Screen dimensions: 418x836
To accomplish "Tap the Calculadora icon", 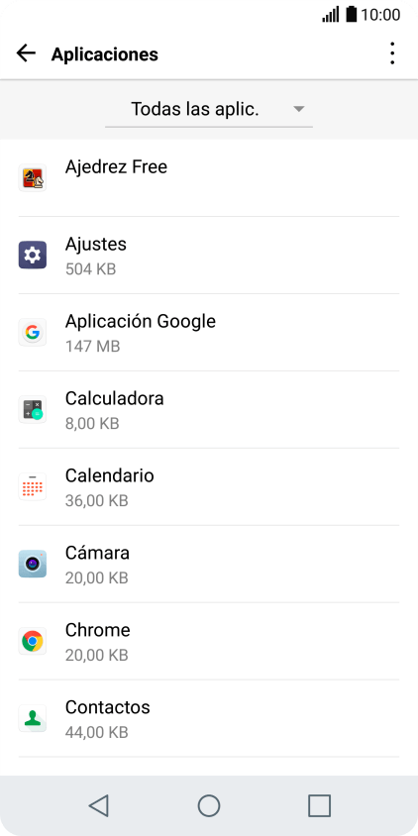I will coord(33,409).
